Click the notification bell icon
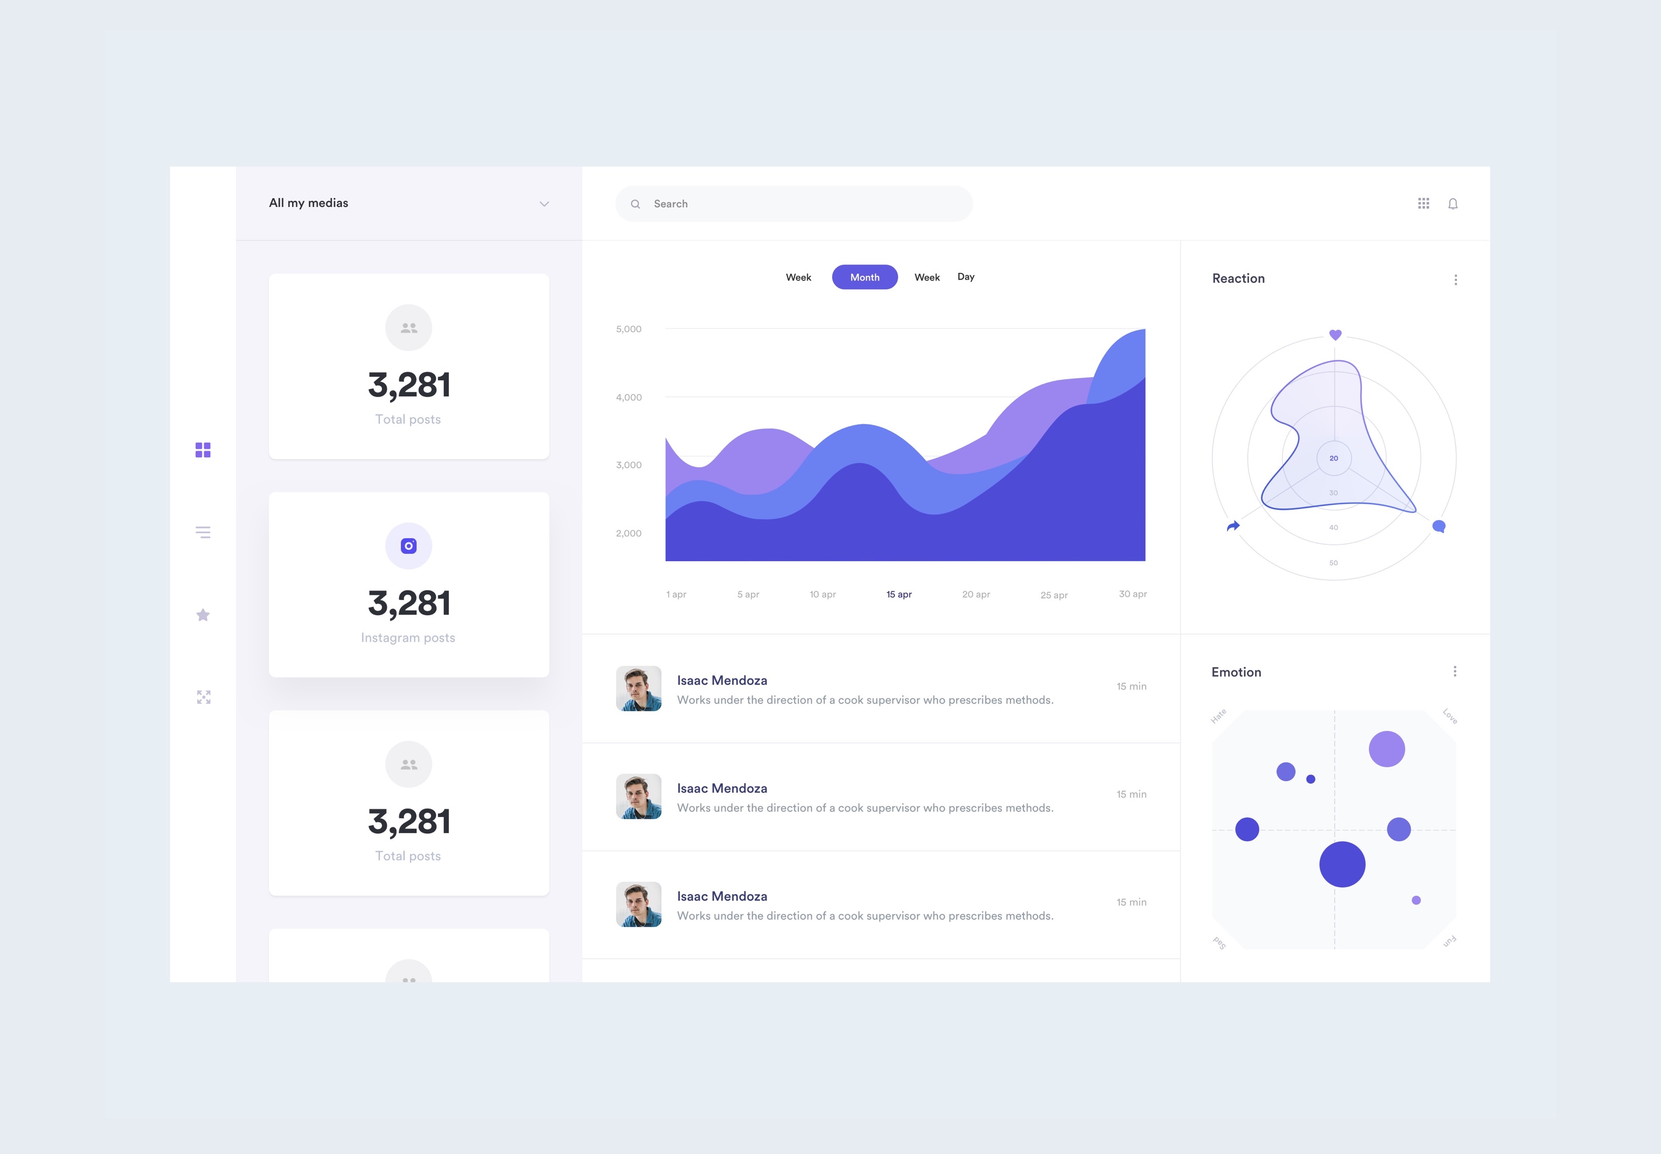This screenshot has height=1154, width=1661. (1453, 203)
